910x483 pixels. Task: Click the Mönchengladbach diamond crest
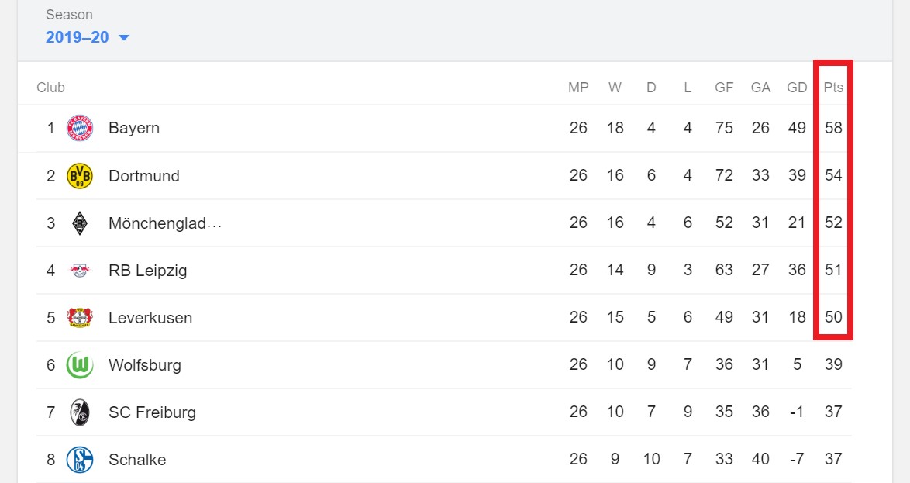(x=80, y=223)
